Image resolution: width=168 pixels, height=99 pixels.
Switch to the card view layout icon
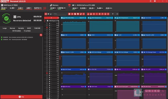click(x=46, y=14)
